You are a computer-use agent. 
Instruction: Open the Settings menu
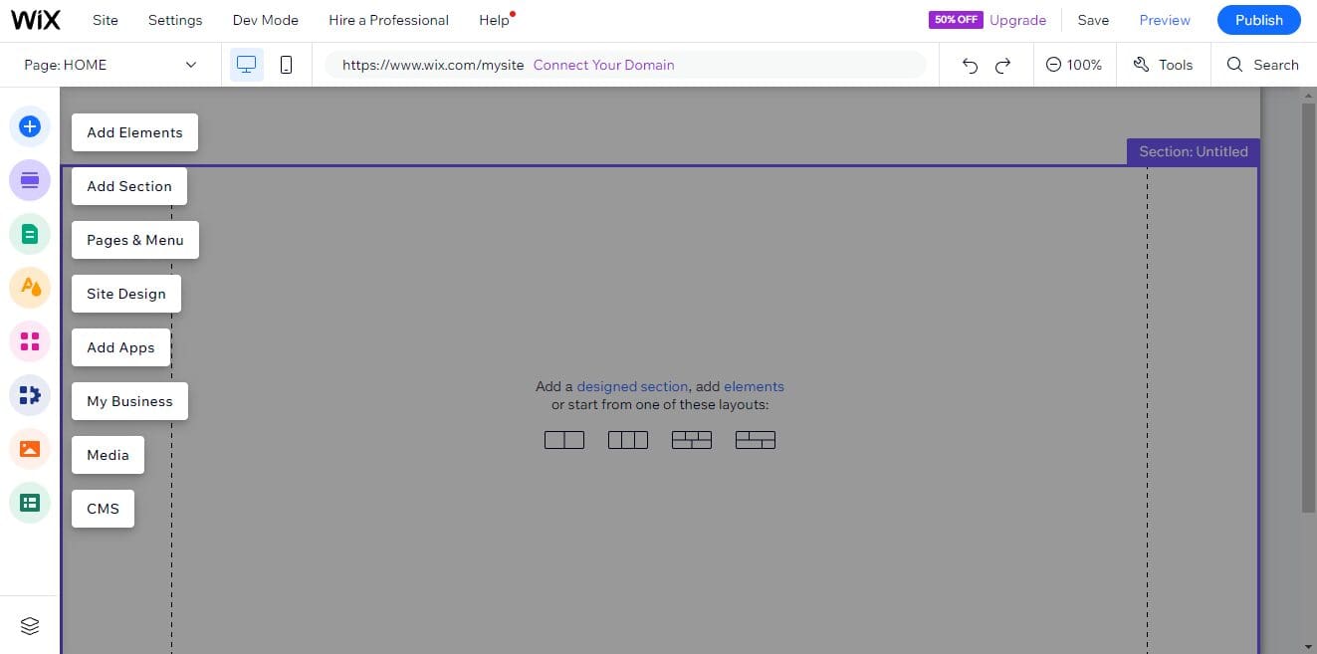175,20
